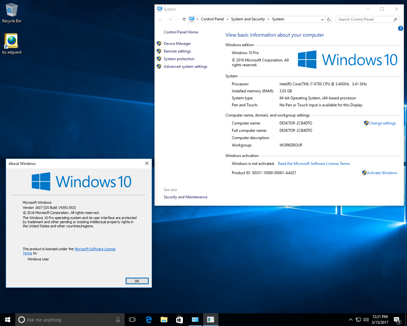407x326 pixels.
Task: Open Microsoft Software License link in About Windows
Action: [95, 249]
